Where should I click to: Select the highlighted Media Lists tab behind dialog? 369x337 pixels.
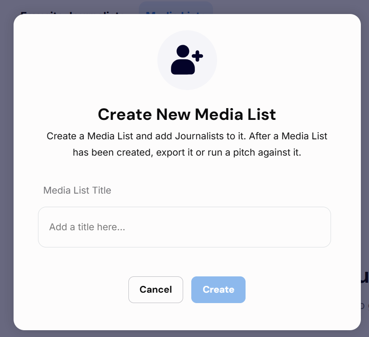(x=176, y=8)
